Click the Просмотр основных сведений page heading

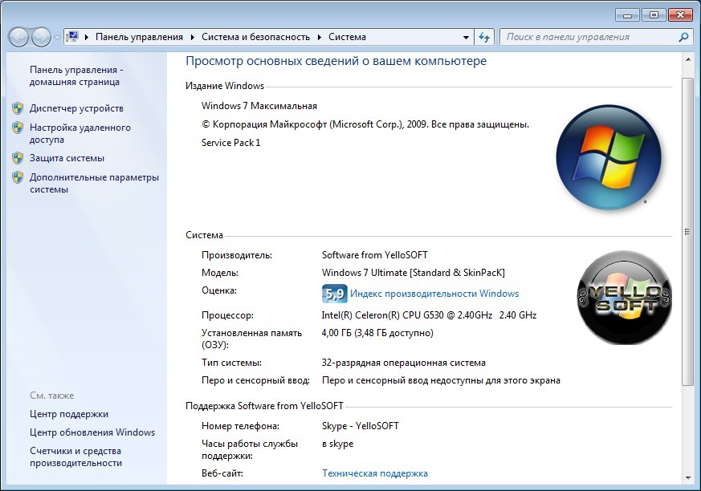click(336, 61)
